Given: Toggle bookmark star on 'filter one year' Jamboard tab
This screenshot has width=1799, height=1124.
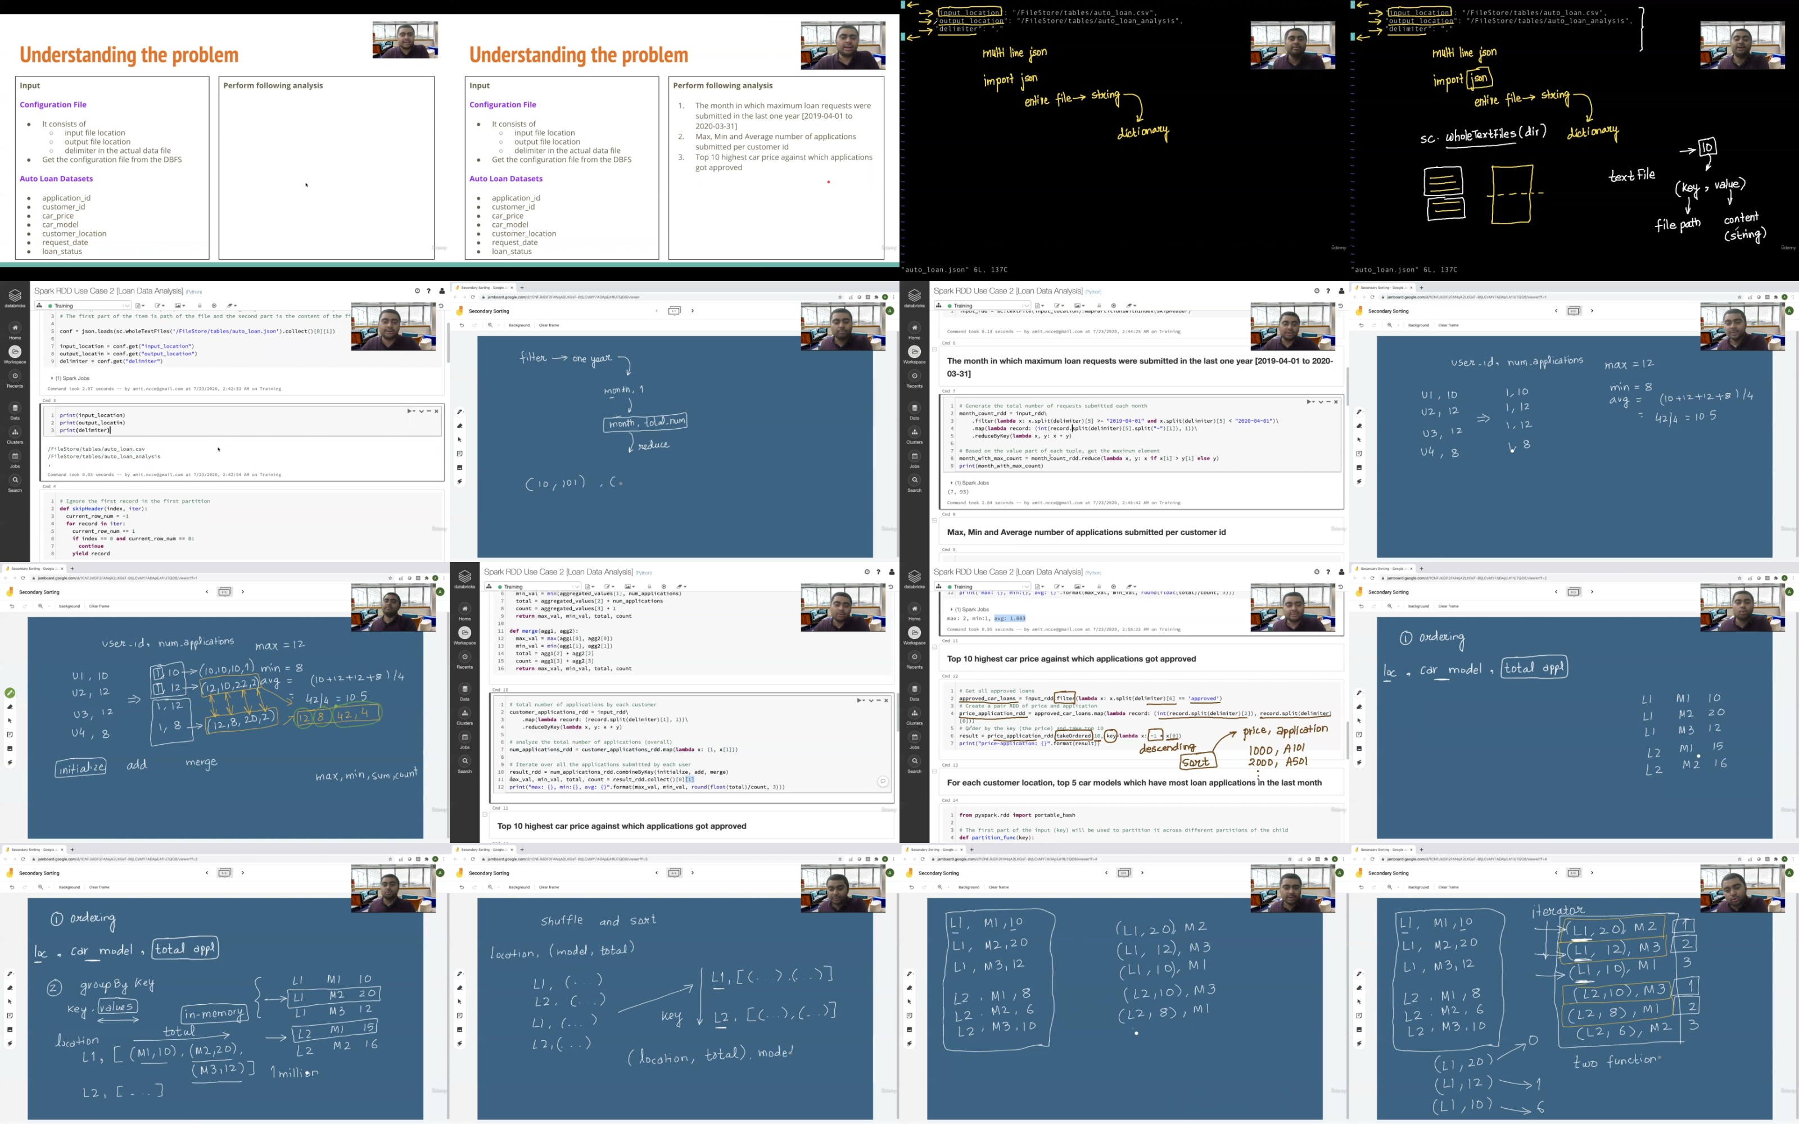Looking at the screenshot, I should point(841,297).
